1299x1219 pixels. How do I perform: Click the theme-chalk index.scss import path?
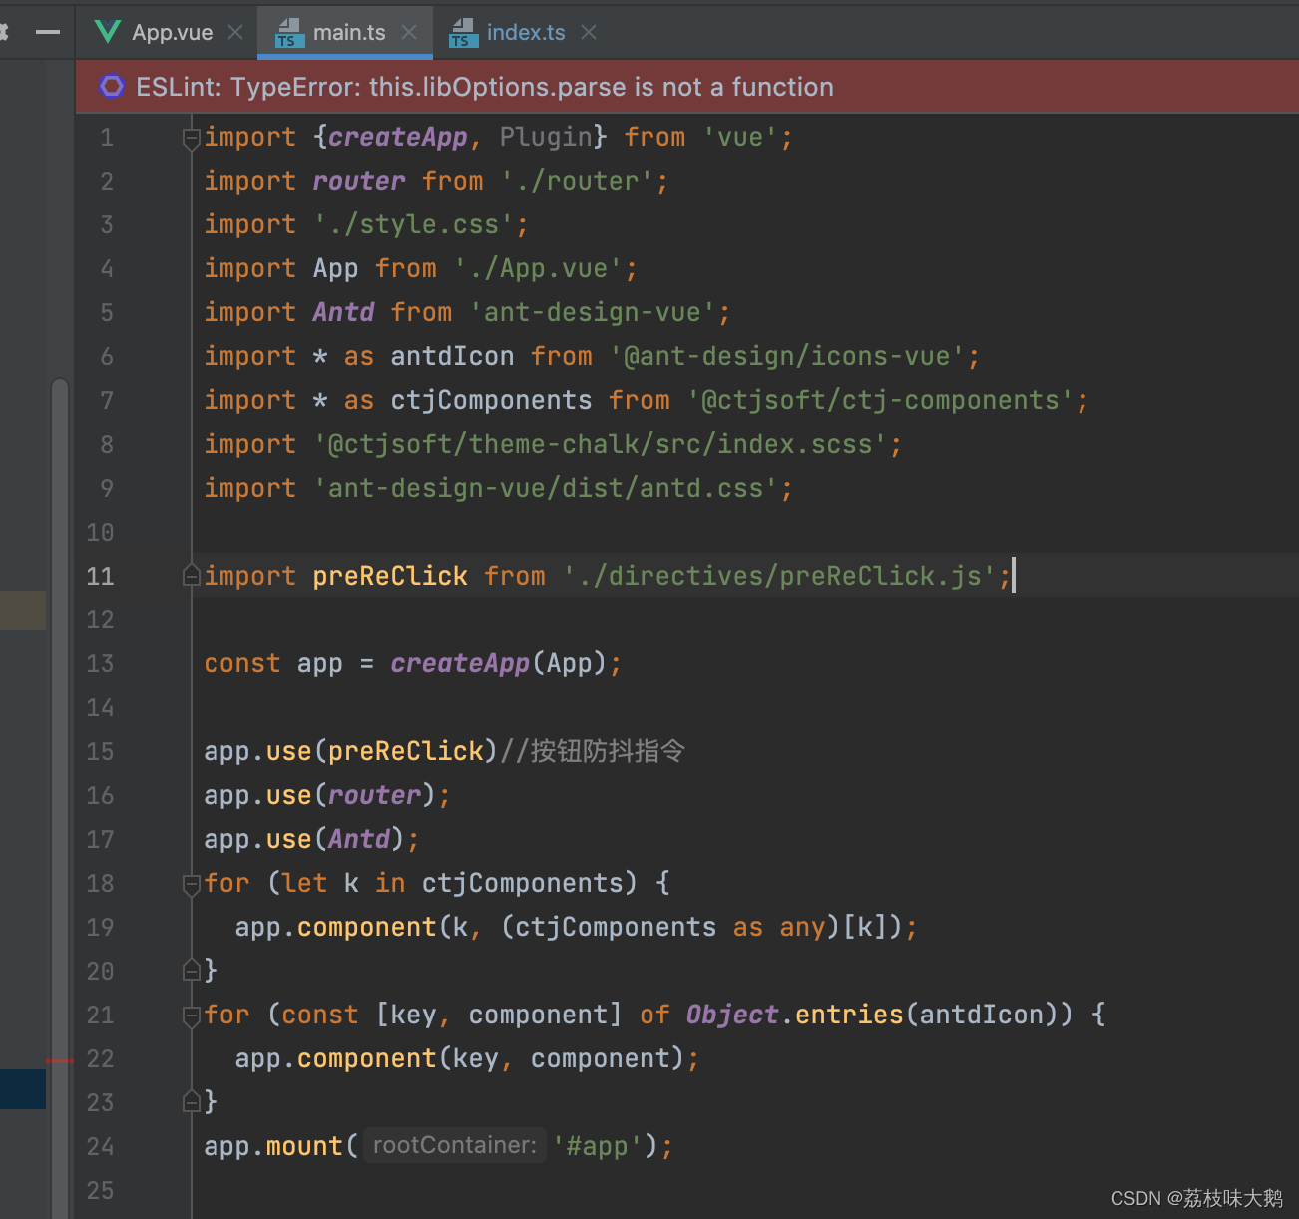(601, 444)
